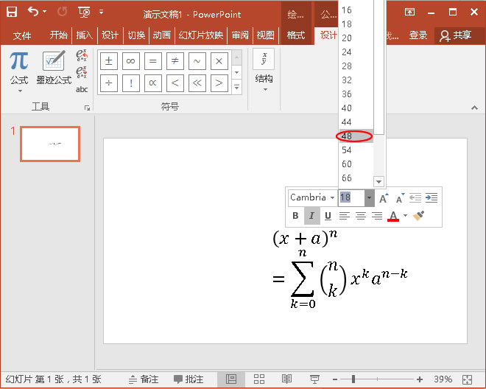Open the font color dropdown arrow
This screenshot has width=486, height=389.
click(x=405, y=216)
